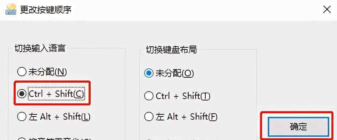
Task: Click the 左 Alt + Shift(F) label text
Action: click(187, 117)
